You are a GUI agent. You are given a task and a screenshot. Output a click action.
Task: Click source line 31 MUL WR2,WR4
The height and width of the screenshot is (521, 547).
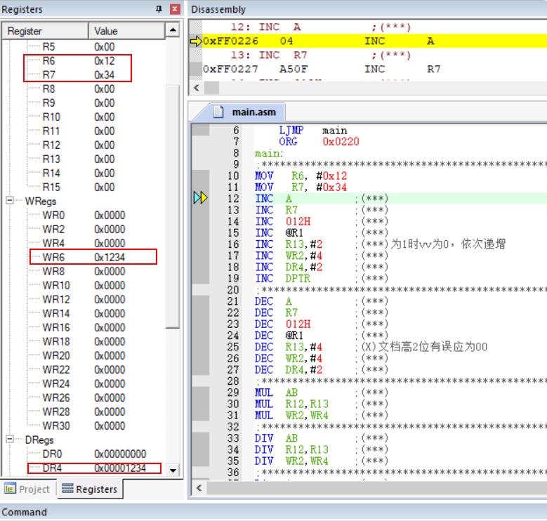tap(291, 416)
